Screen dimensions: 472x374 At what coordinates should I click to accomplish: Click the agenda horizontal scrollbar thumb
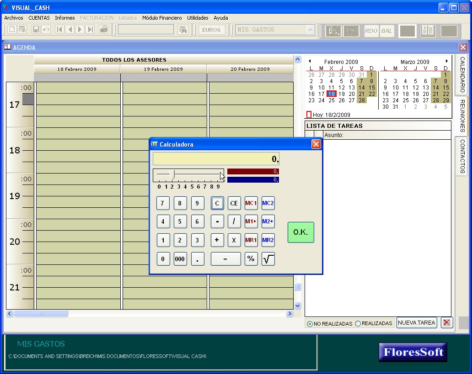(x=41, y=314)
